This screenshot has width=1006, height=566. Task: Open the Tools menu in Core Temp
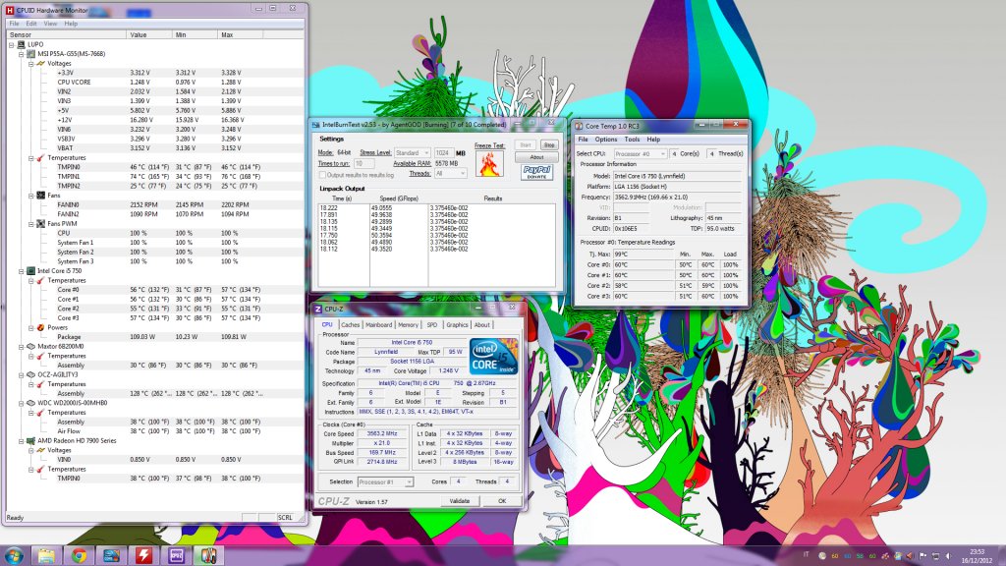tap(632, 140)
